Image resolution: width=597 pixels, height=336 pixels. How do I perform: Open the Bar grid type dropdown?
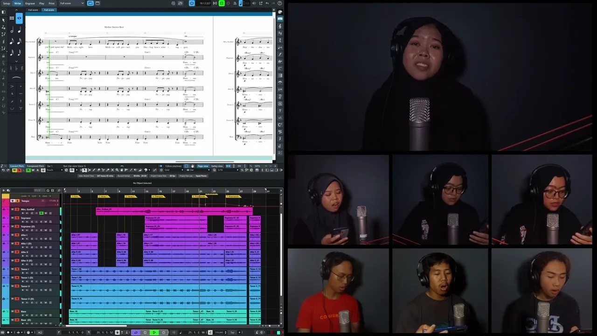(199, 170)
